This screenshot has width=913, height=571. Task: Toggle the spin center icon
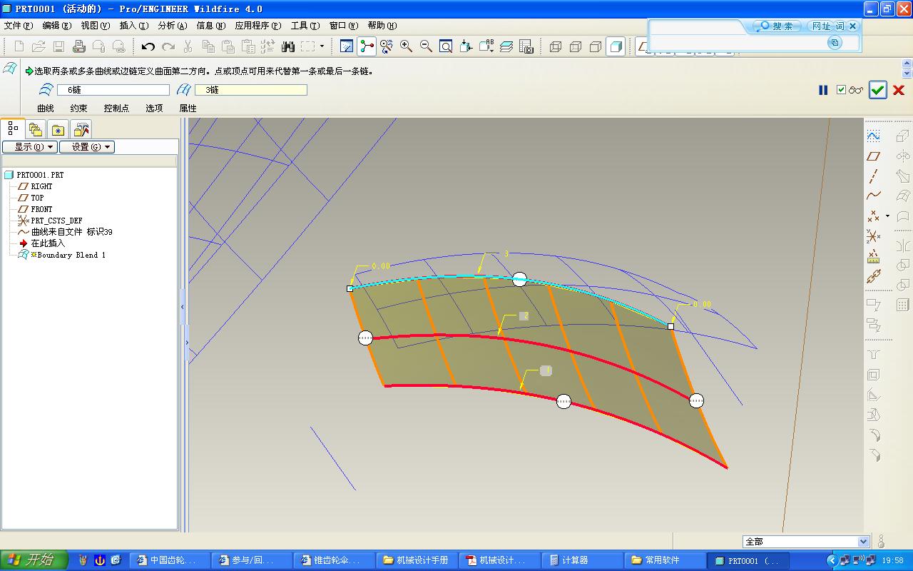tap(367, 46)
